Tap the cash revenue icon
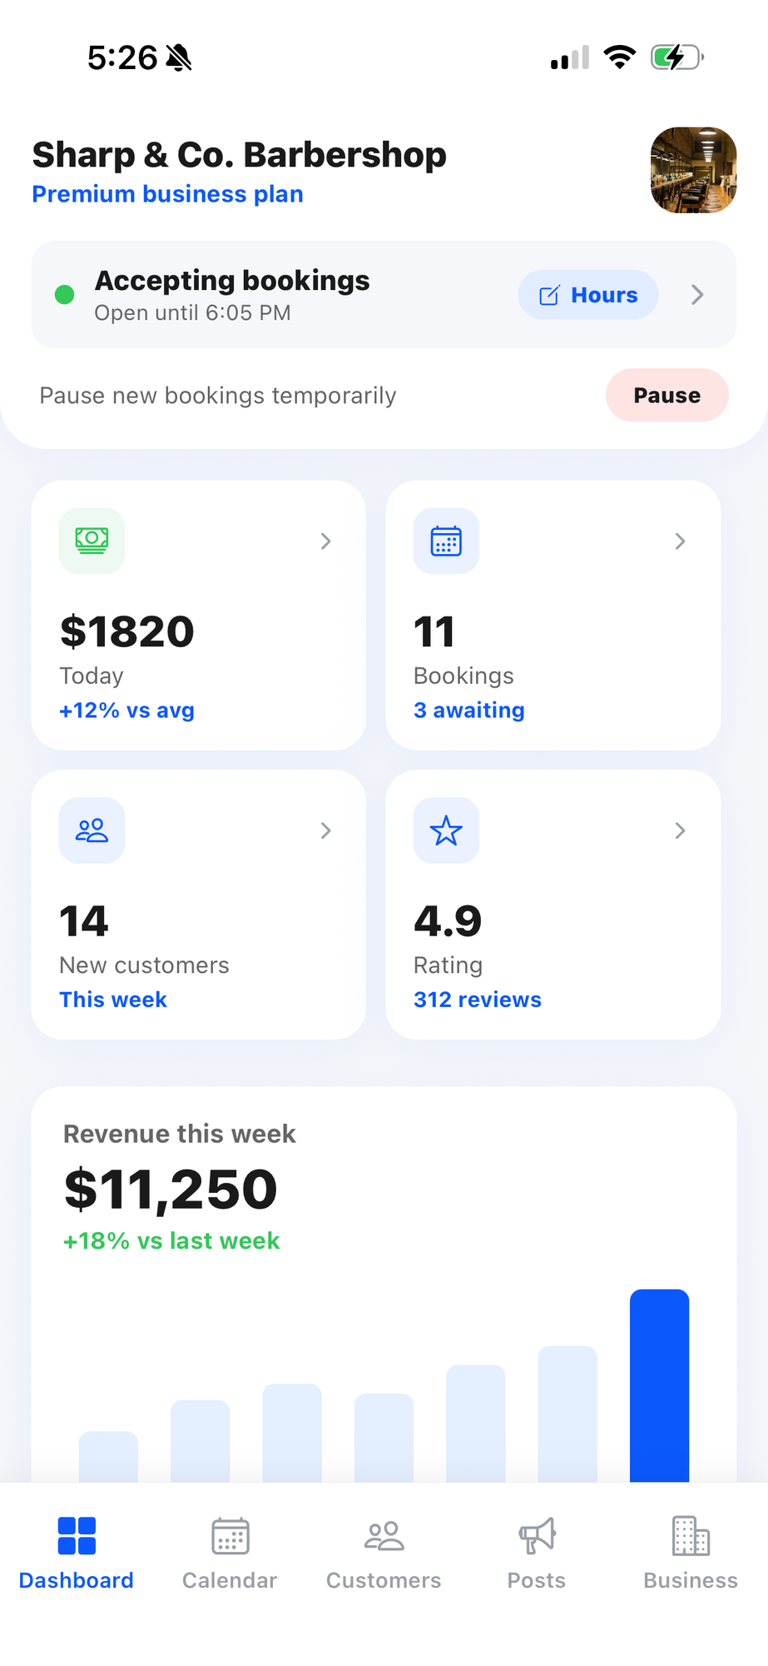This screenshot has width=768, height=1666. pos(92,541)
